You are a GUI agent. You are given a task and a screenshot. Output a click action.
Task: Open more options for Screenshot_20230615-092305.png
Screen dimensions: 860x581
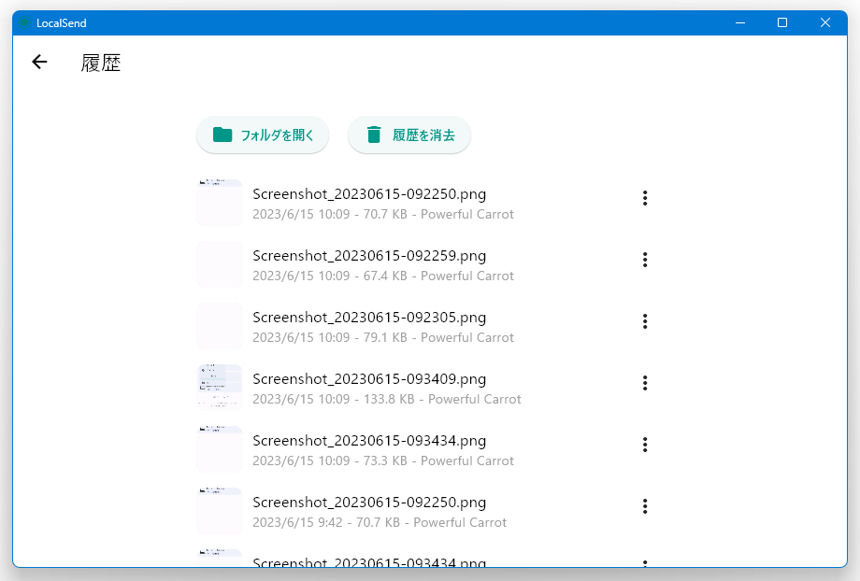click(645, 321)
